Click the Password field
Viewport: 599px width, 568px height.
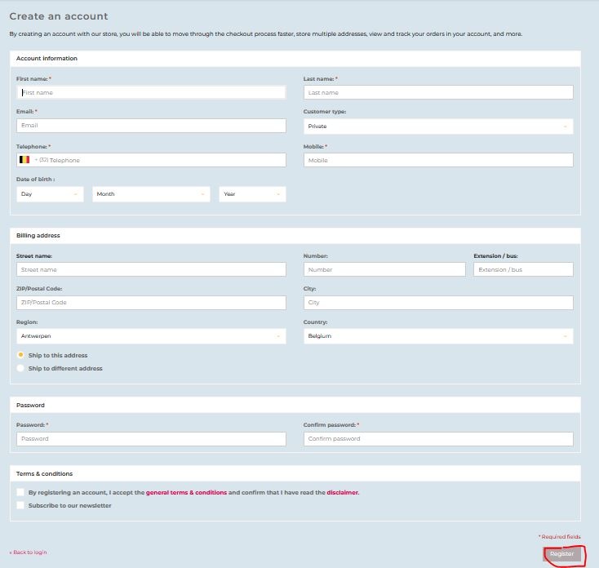click(x=151, y=439)
